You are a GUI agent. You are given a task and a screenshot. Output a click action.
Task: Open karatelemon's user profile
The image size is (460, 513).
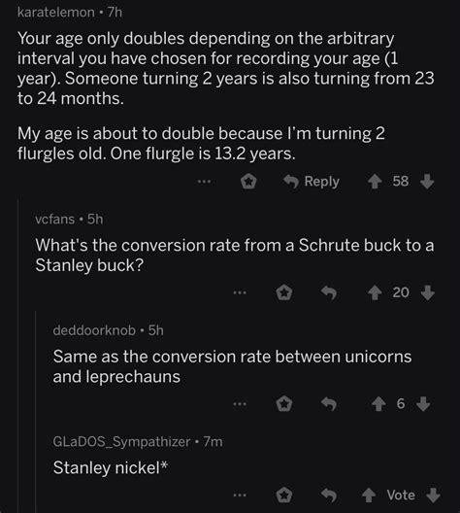[x=56, y=13]
